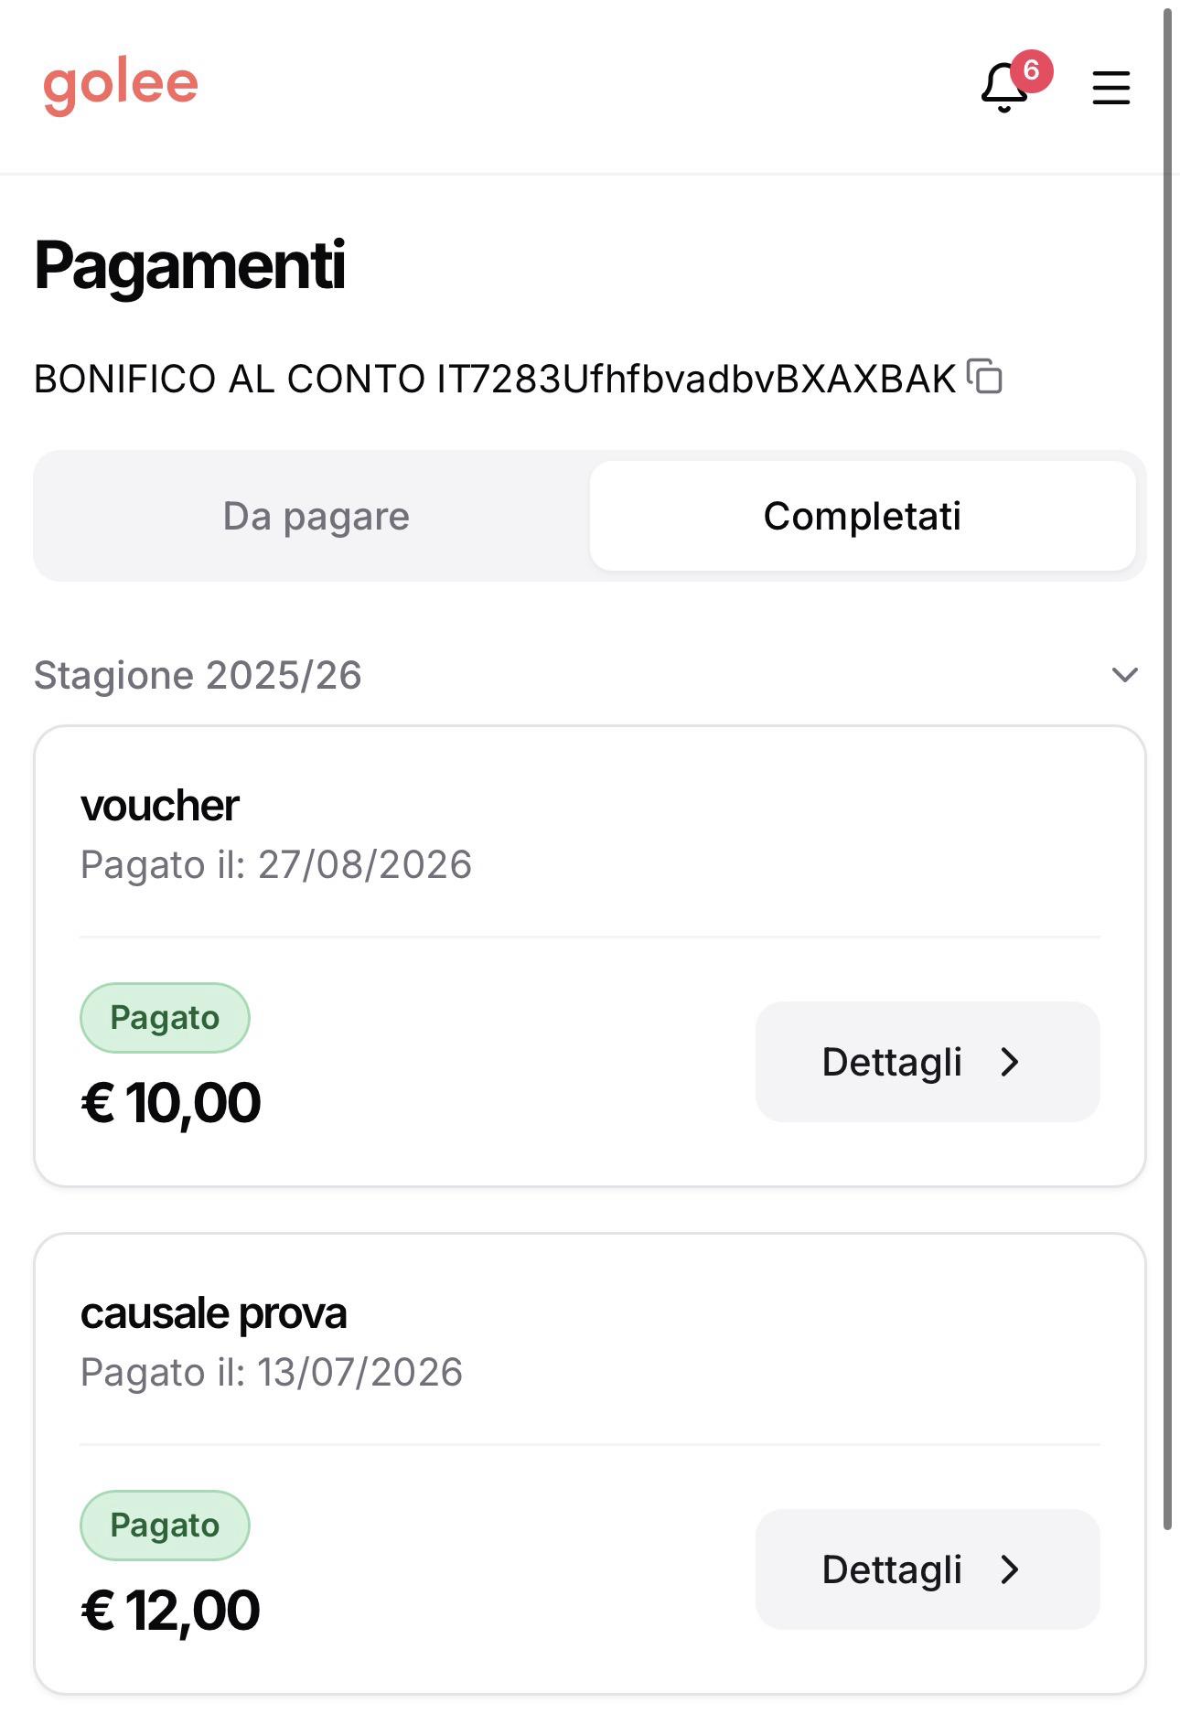Click the voucher payment title

coord(159,806)
